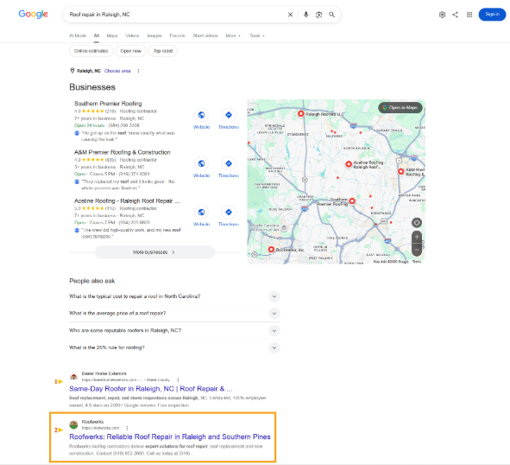Open Aceline Roofing website icon
This screenshot has width=510, height=465.
(x=201, y=212)
